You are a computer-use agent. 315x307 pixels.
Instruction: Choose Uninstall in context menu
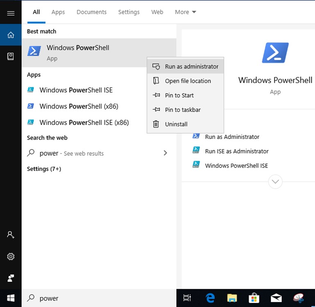[185, 124]
